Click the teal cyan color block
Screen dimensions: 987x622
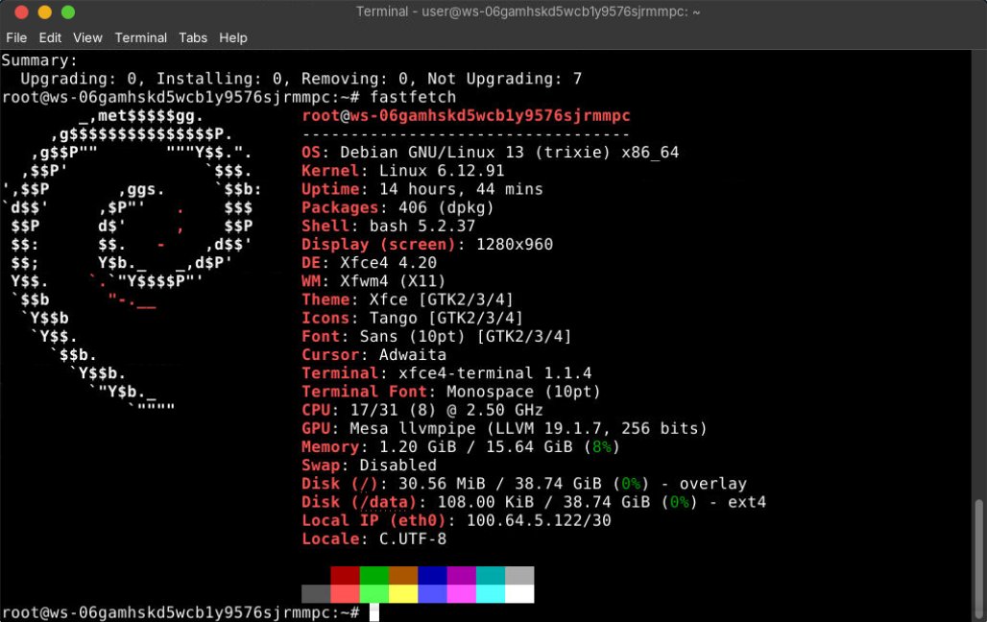coord(491,575)
